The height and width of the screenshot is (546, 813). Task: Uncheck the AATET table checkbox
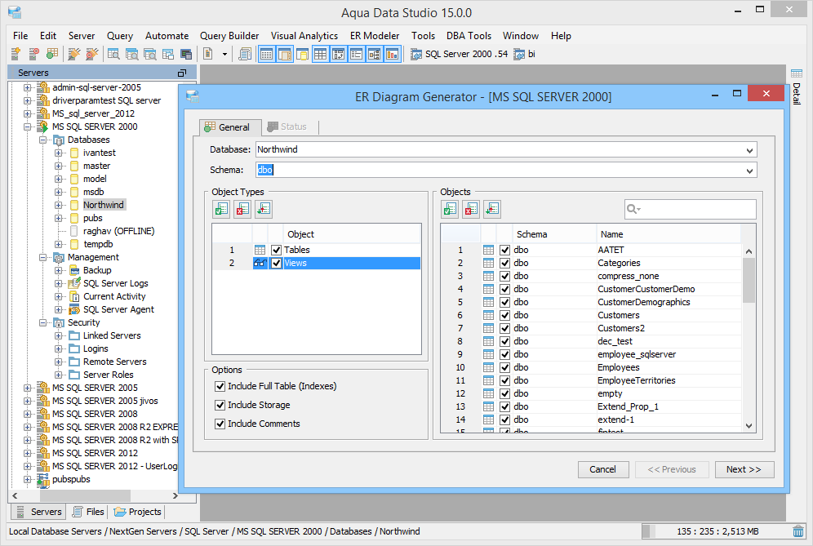pyautogui.click(x=504, y=250)
